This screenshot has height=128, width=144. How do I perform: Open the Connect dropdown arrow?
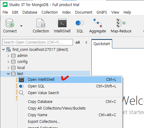pyautogui.click(x=21, y=26)
